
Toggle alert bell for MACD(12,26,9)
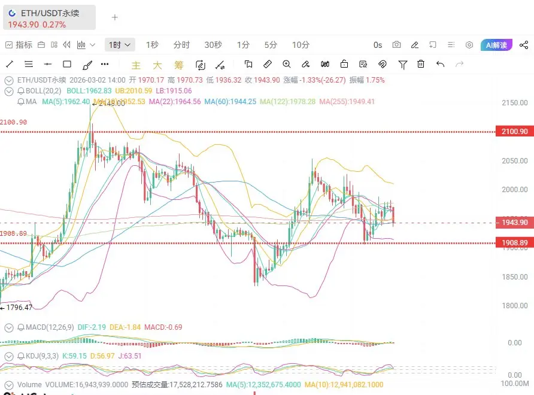21,327
